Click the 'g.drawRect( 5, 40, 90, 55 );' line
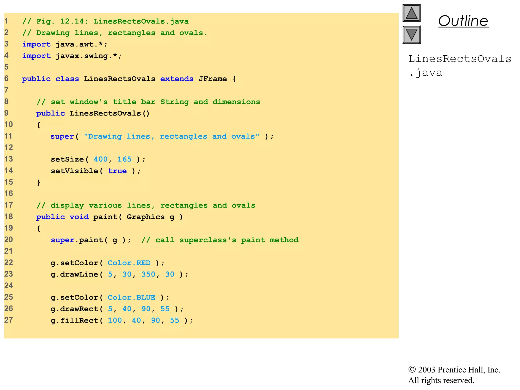The height and width of the screenshot is (390, 520). (x=117, y=309)
